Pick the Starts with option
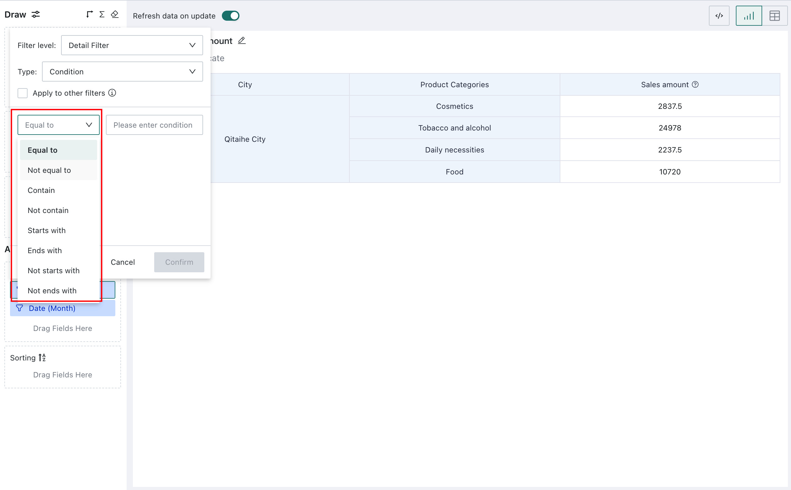The image size is (791, 490). tap(59, 231)
